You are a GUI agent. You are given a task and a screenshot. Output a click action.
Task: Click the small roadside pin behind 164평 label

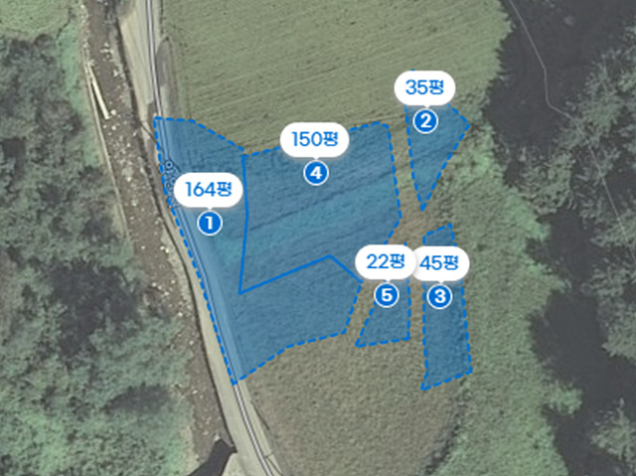click(x=169, y=165)
